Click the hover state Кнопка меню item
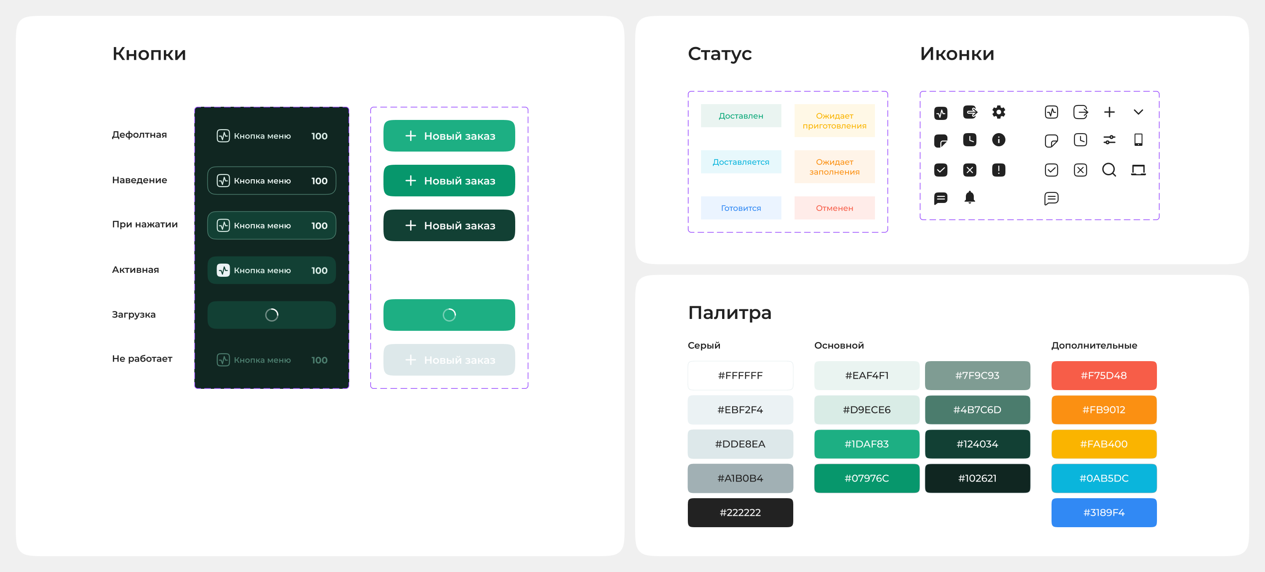The width and height of the screenshot is (1265, 572). tap(271, 181)
